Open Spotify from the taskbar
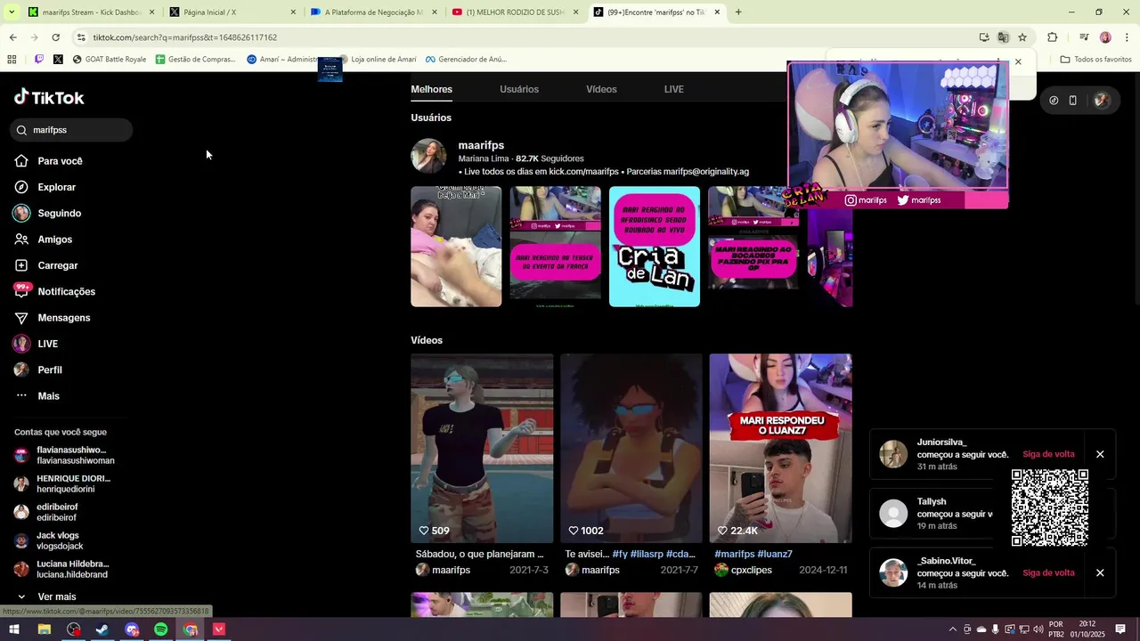 [160, 629]
